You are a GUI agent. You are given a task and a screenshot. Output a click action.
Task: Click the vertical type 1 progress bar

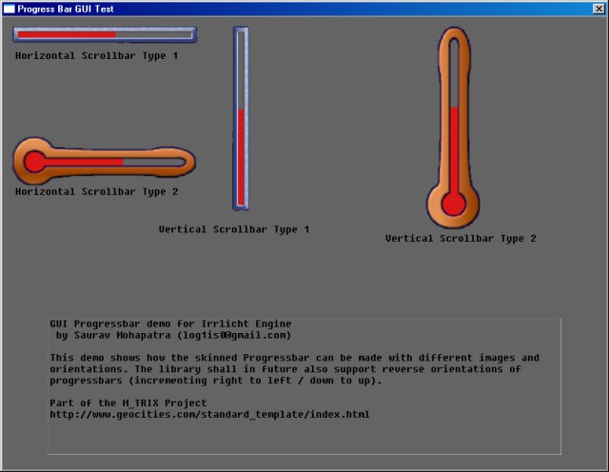click(241, 119)
